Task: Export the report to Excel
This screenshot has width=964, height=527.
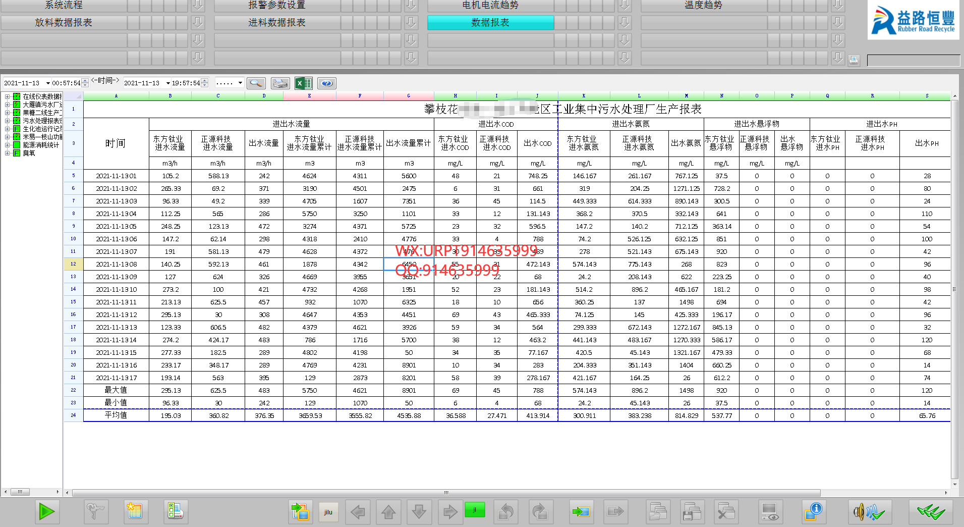Action: pos(303,83)
